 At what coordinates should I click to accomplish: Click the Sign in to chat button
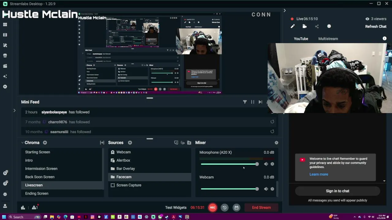[337, 191]
